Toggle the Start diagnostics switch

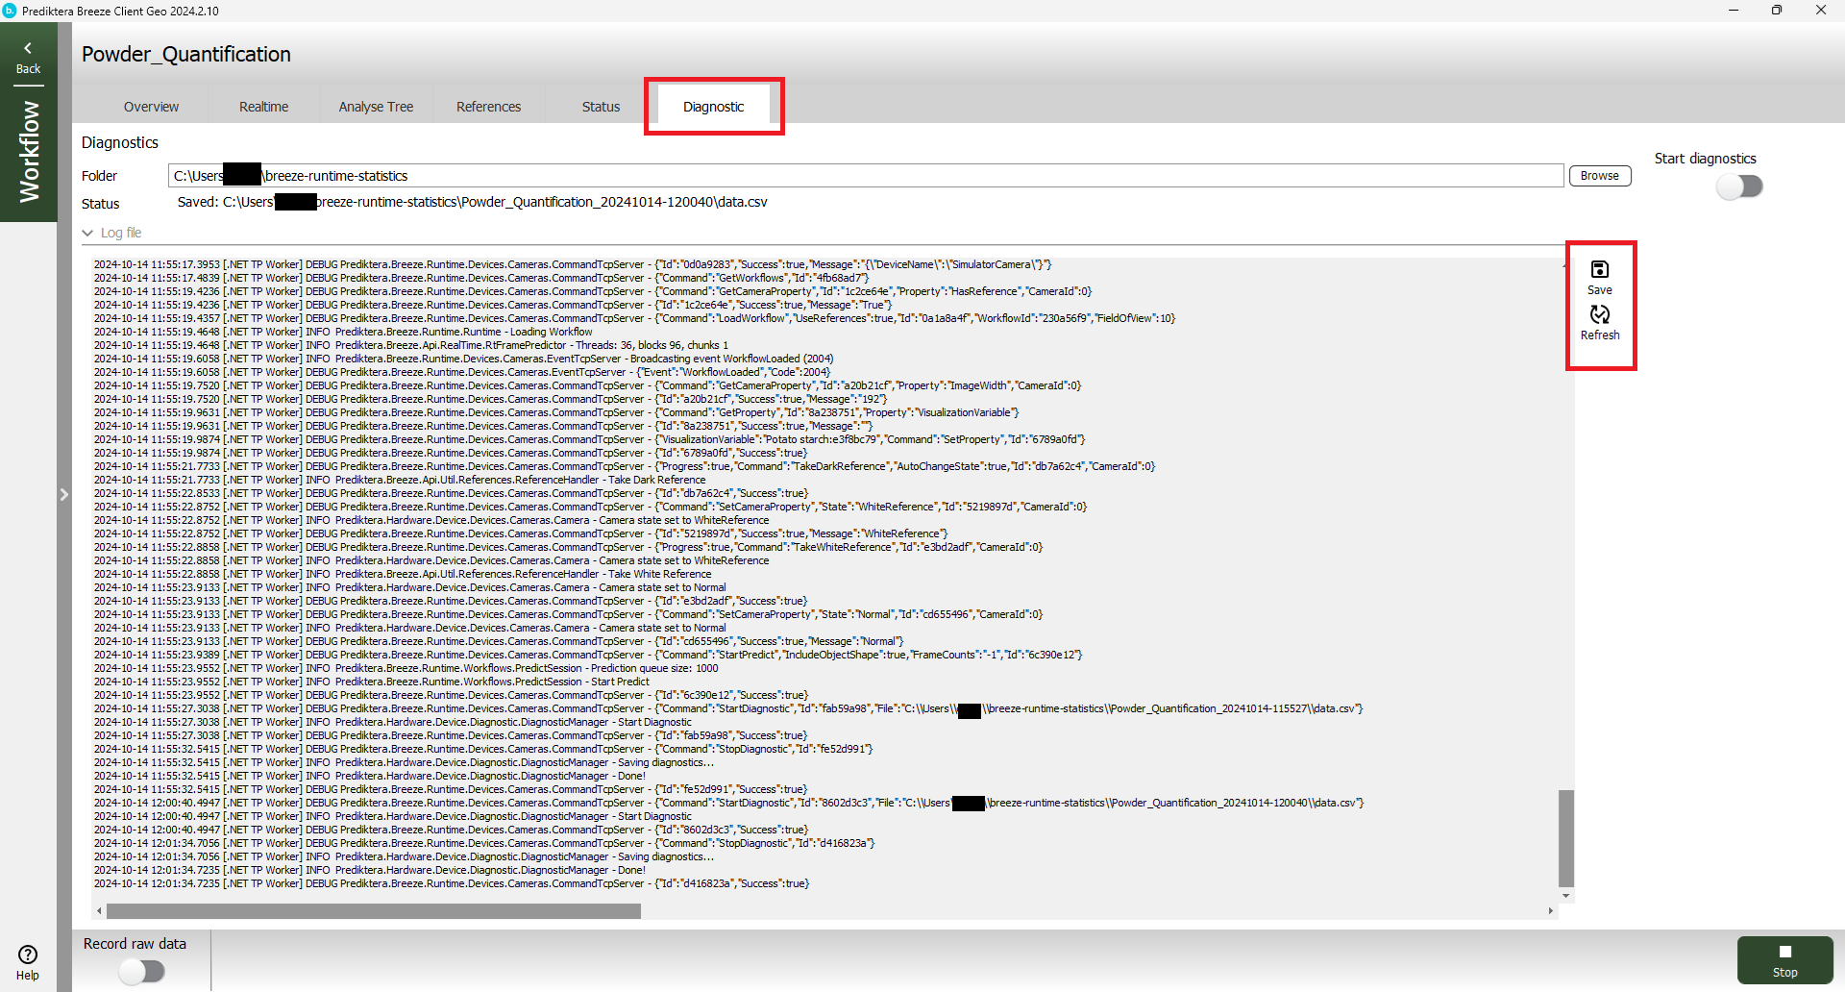[1739, 186]
